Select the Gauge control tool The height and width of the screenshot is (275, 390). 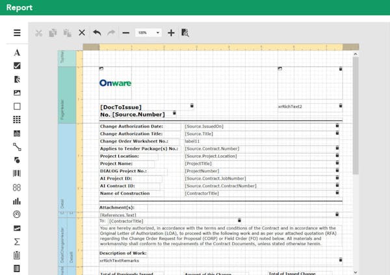pyautogui.click(x=17, y=215)
